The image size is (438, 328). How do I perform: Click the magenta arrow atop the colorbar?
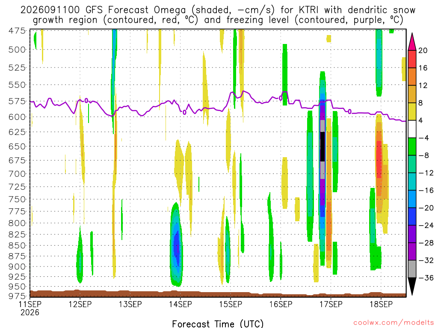point(412,41)
